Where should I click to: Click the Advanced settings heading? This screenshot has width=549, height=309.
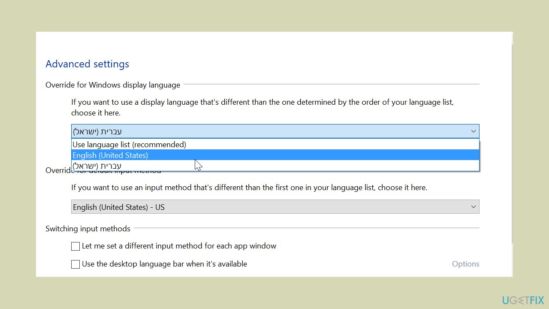tap(87, 64)
